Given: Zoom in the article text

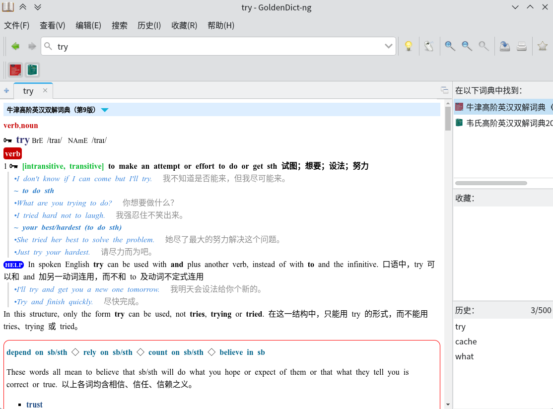Looking at the screenshot, I should 450,46.
